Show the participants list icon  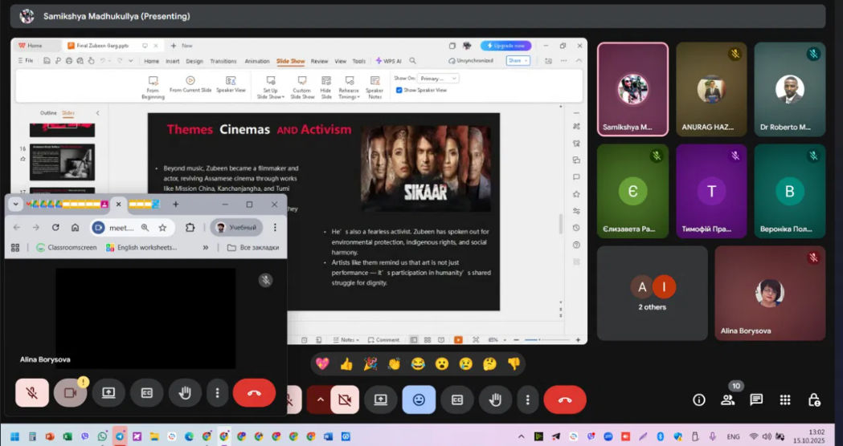[727, 399]
